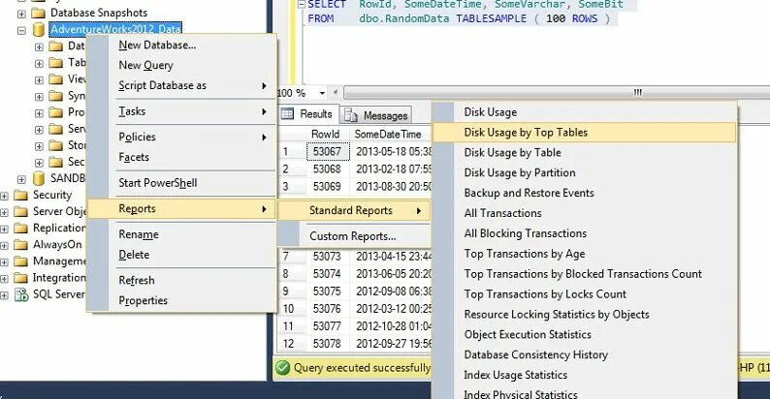Viewport: 770px width, 399px height.
Task: Expand the Server Objects node
Action: point(4,213)
